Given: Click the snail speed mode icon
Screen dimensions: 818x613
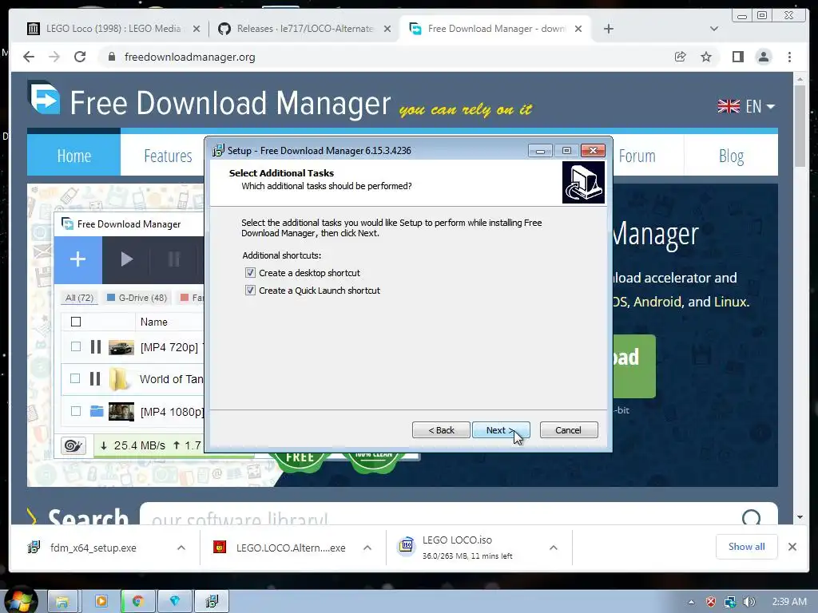Looking at the screenshot, I should (x=73, y=445).
